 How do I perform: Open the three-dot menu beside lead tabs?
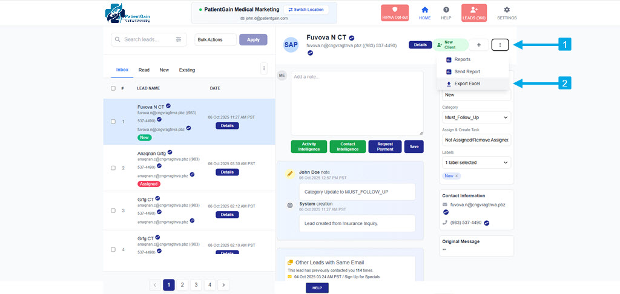click(264, 68)
